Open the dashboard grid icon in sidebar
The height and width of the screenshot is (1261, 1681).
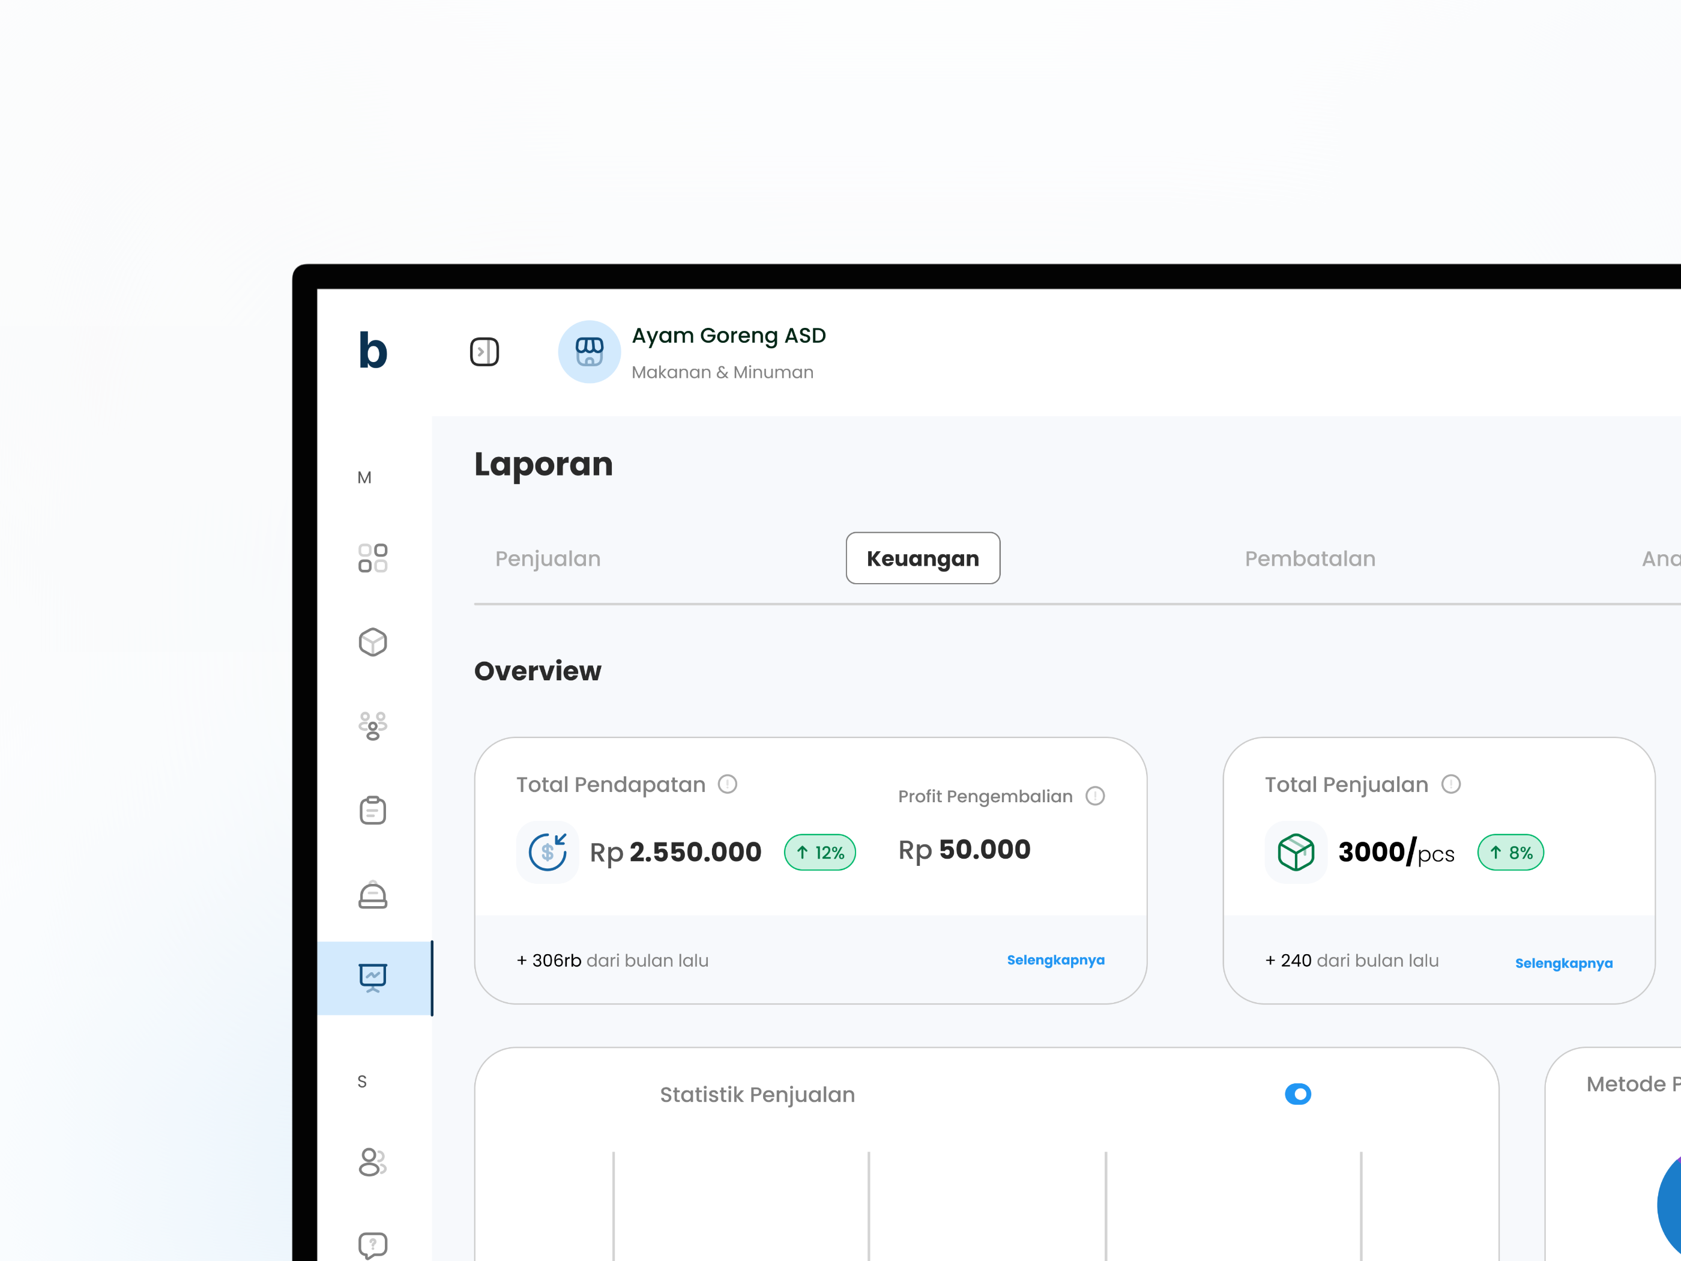click(372, 558)
